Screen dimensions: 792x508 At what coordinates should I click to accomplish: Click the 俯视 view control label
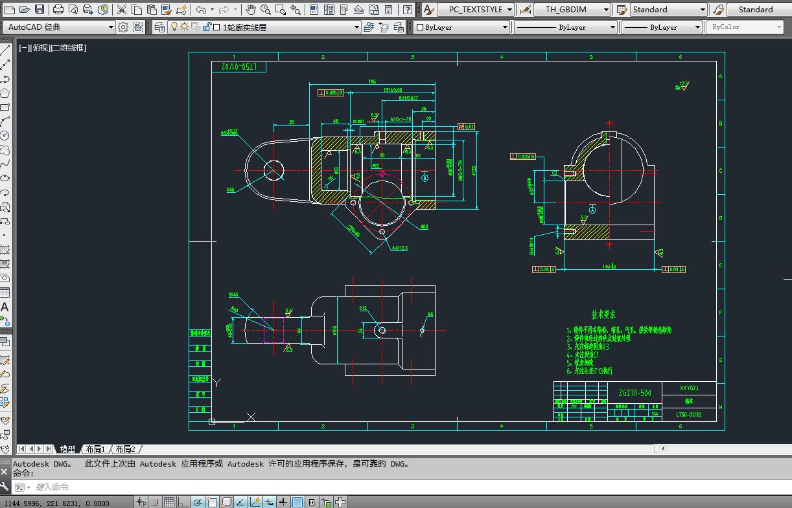pos(39,47)
